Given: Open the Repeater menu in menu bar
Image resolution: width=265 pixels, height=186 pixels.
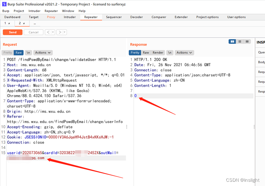Looking at the screenshot, I should (x=51, y=11).
